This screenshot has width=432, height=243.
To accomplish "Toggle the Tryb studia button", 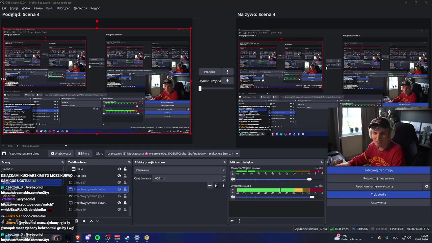I will click(x=378, y=194).
